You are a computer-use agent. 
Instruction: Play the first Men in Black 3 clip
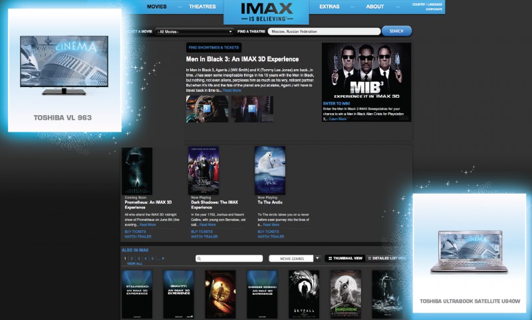[x=207, y=108]
